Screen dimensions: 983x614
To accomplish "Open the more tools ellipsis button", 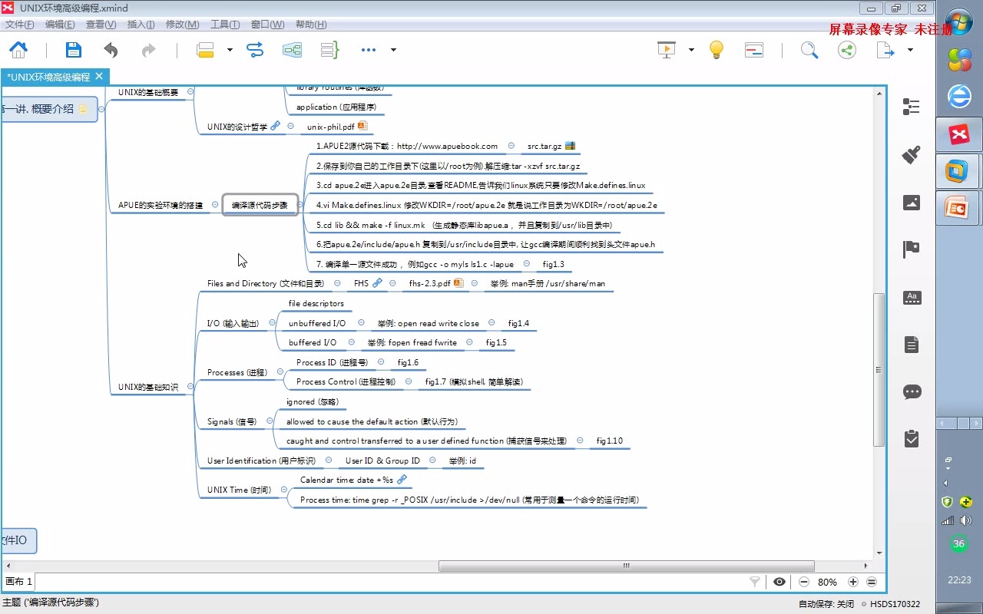I will (x=369, y=50).
